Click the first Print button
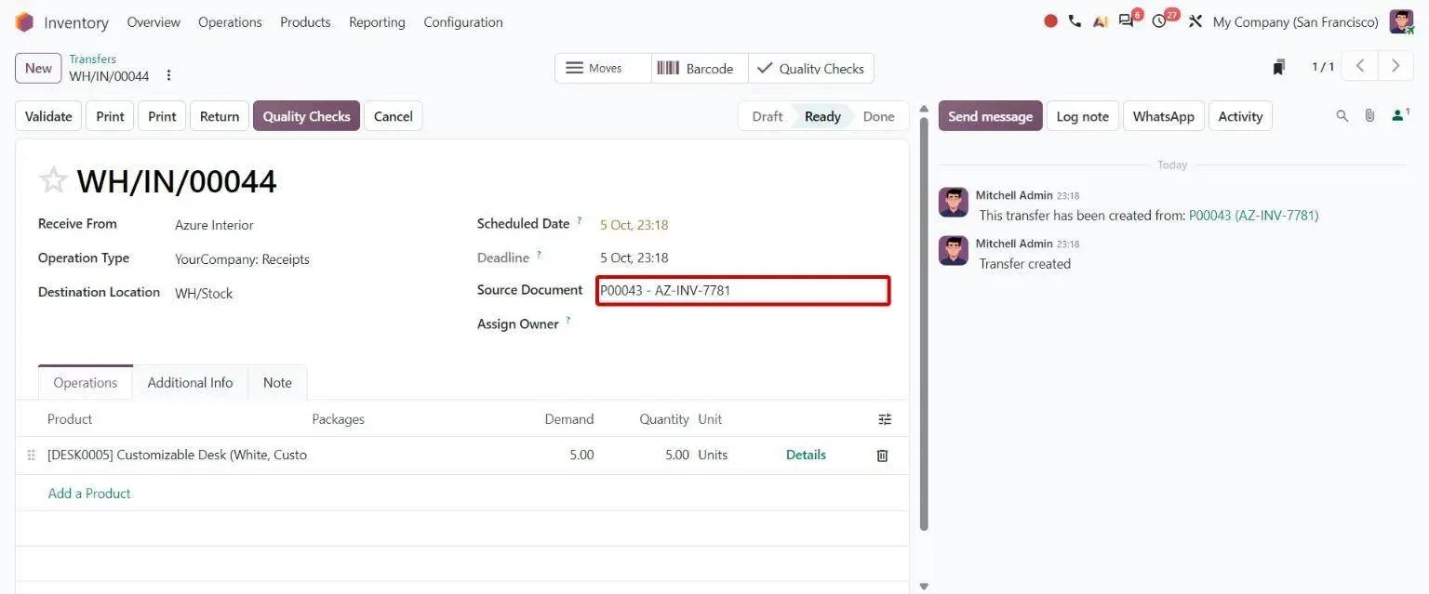The image size is (1429, 594). (110, 116)
